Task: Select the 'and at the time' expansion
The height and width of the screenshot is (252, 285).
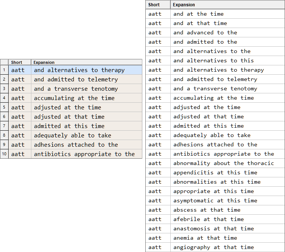Action: coord(198,14)
